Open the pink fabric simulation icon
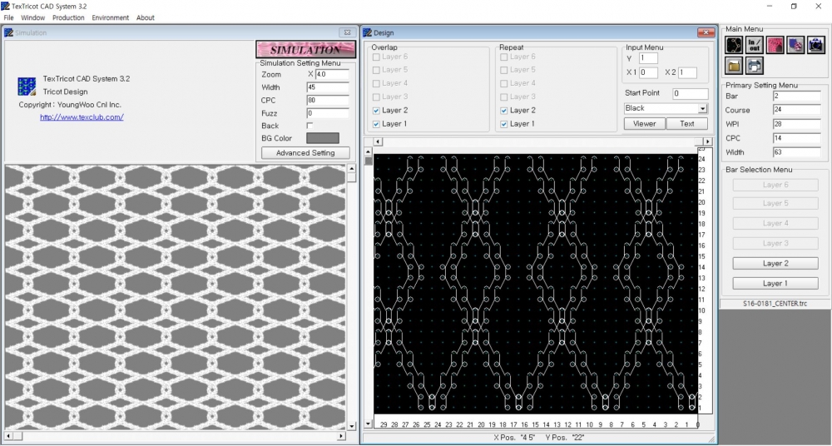832x446 pixels. [x=775, y=45]
